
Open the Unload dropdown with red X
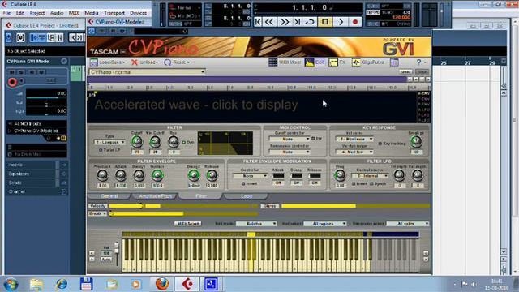(144, 62)
